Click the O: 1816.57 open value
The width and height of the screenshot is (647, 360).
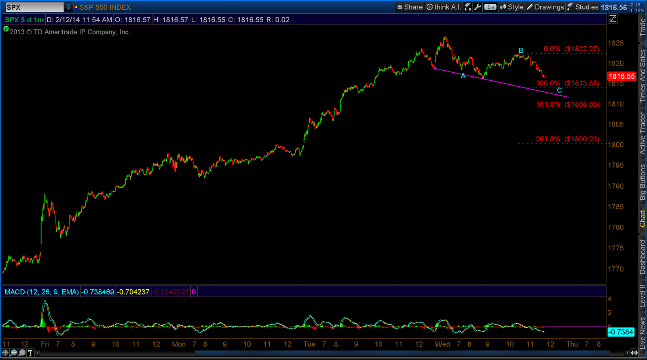(x=133, y=20)
